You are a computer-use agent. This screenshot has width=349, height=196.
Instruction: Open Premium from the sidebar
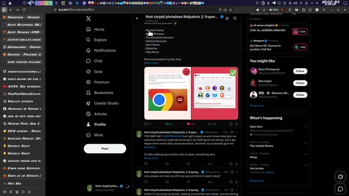[98, 82]
